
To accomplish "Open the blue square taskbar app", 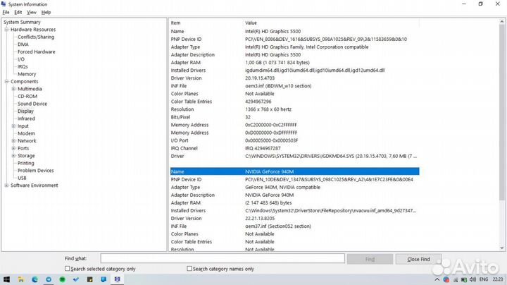I will (x=104, y=279).
